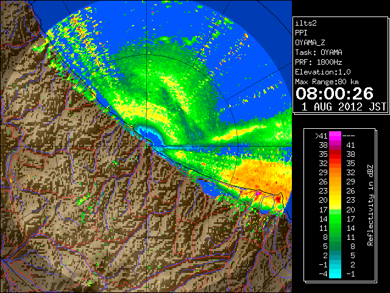
Task: Click the 'OYAMA_Z' product name text
Action: [310, 43]
